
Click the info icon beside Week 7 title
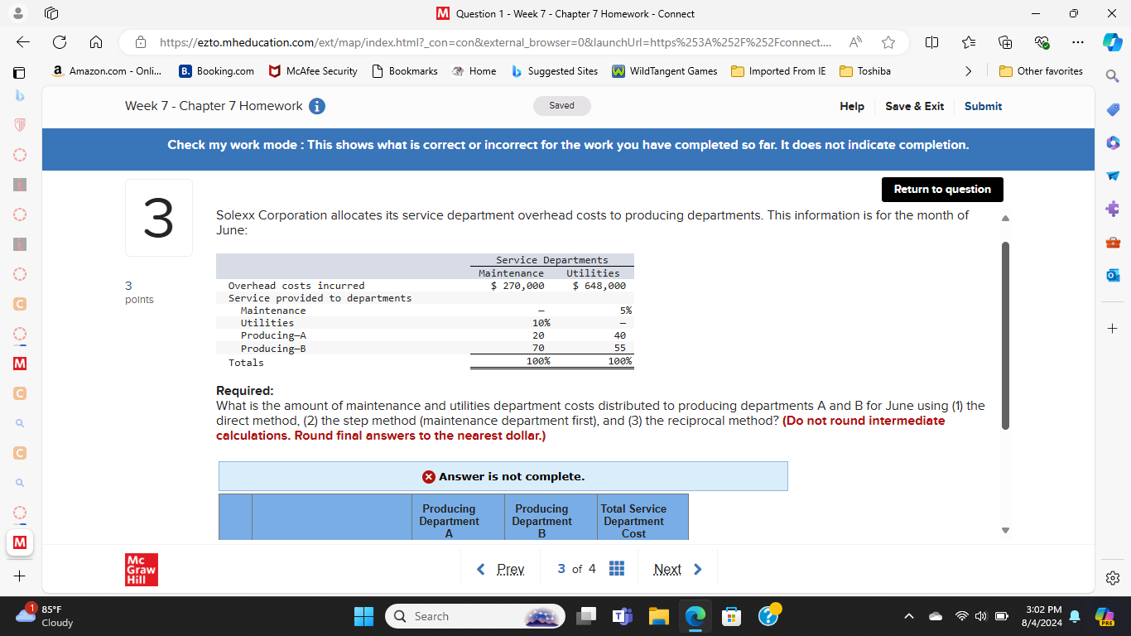pos(316,106)
